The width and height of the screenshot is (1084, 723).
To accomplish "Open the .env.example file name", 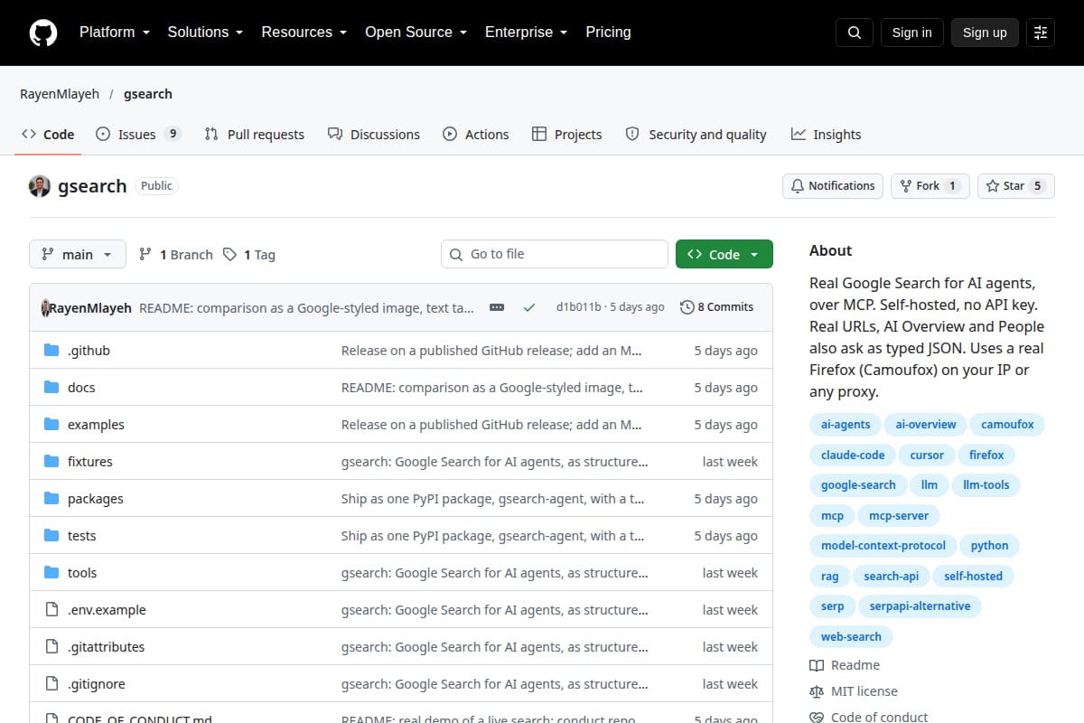I will 107,610.
